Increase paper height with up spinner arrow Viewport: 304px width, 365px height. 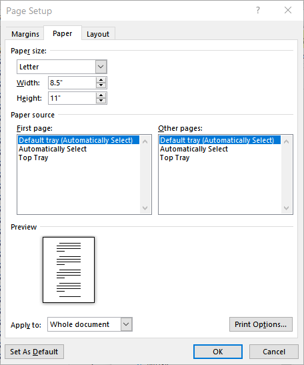coord(101,95)
